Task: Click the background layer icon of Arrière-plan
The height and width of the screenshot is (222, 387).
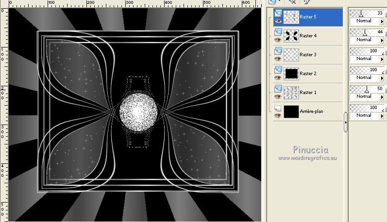Action: 278,109
